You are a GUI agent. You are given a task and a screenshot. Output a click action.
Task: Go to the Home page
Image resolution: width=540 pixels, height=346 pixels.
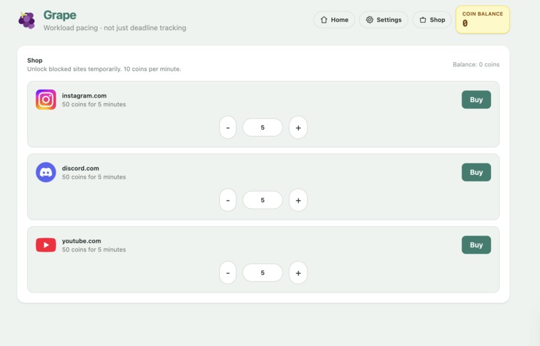pyautogui.click(x=334, y=20)
